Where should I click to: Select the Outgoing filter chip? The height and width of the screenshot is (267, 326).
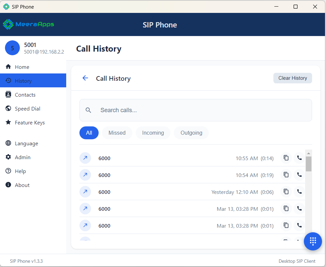[191, 133]
